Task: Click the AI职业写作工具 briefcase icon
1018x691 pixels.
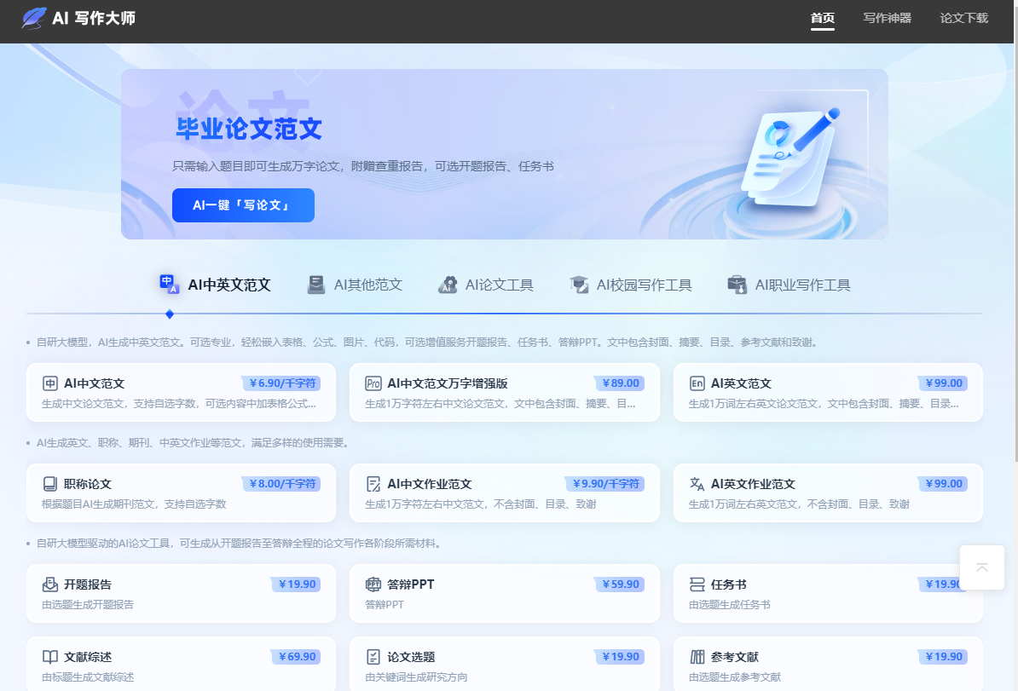Action: pos(737,285)
